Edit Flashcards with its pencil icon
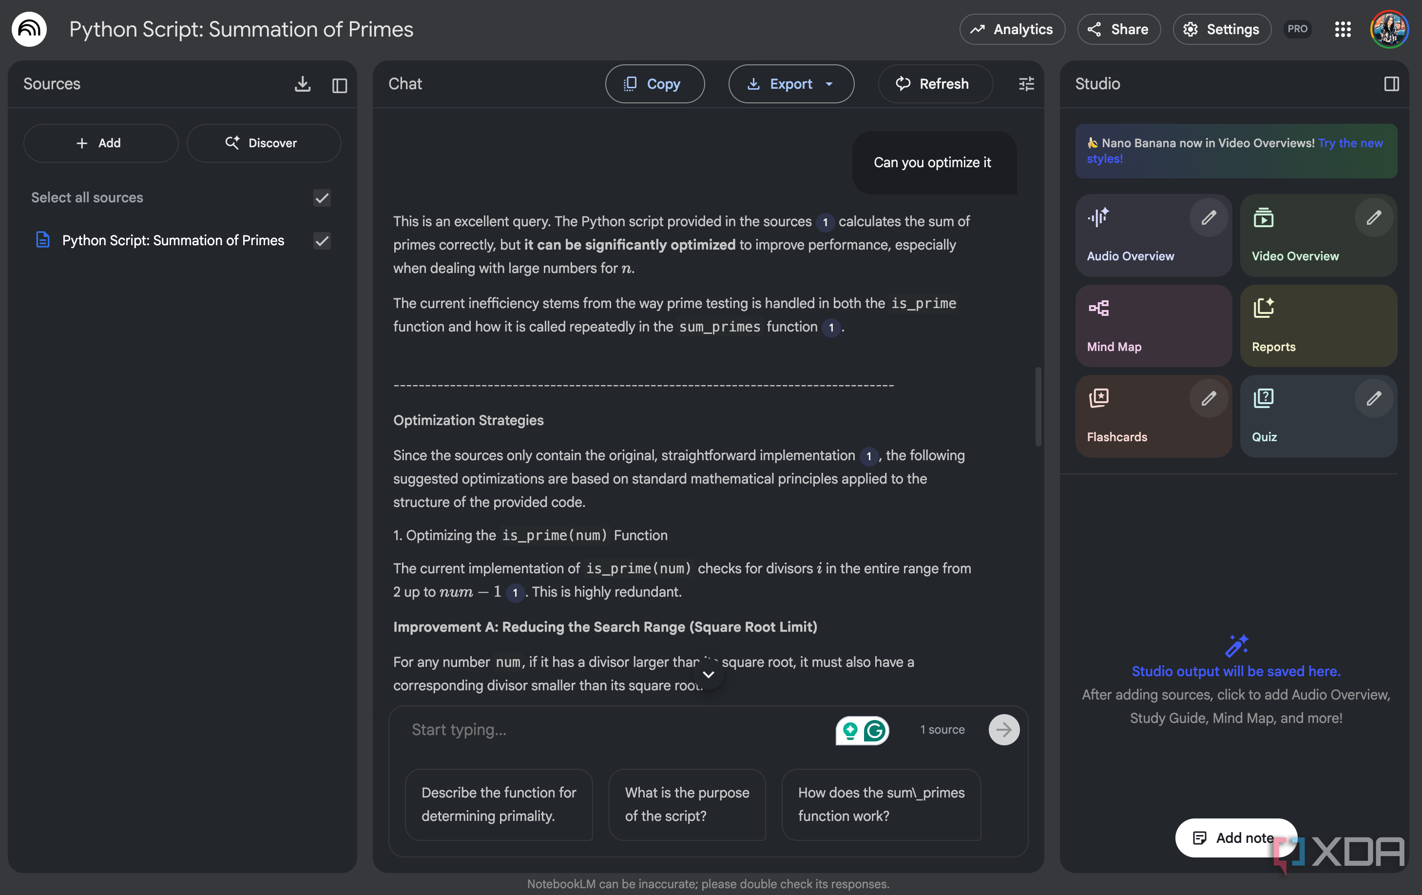Viewport: 1422px width, 895px height. (1209, 399)
